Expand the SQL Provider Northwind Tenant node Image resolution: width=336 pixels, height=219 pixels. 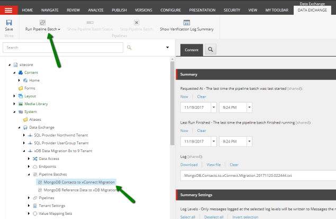(24, 135)
